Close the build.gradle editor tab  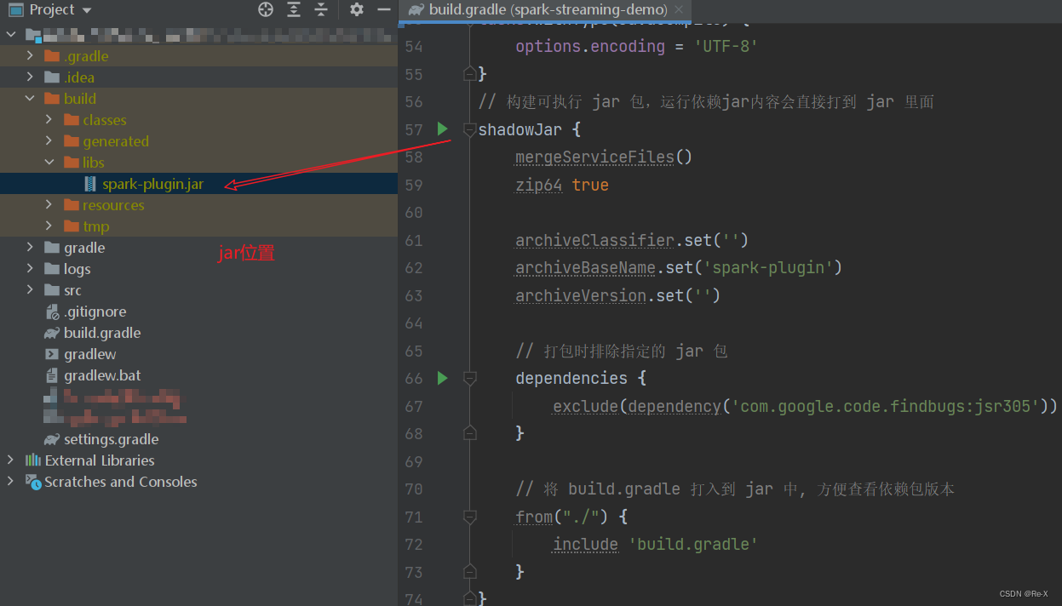679,10
